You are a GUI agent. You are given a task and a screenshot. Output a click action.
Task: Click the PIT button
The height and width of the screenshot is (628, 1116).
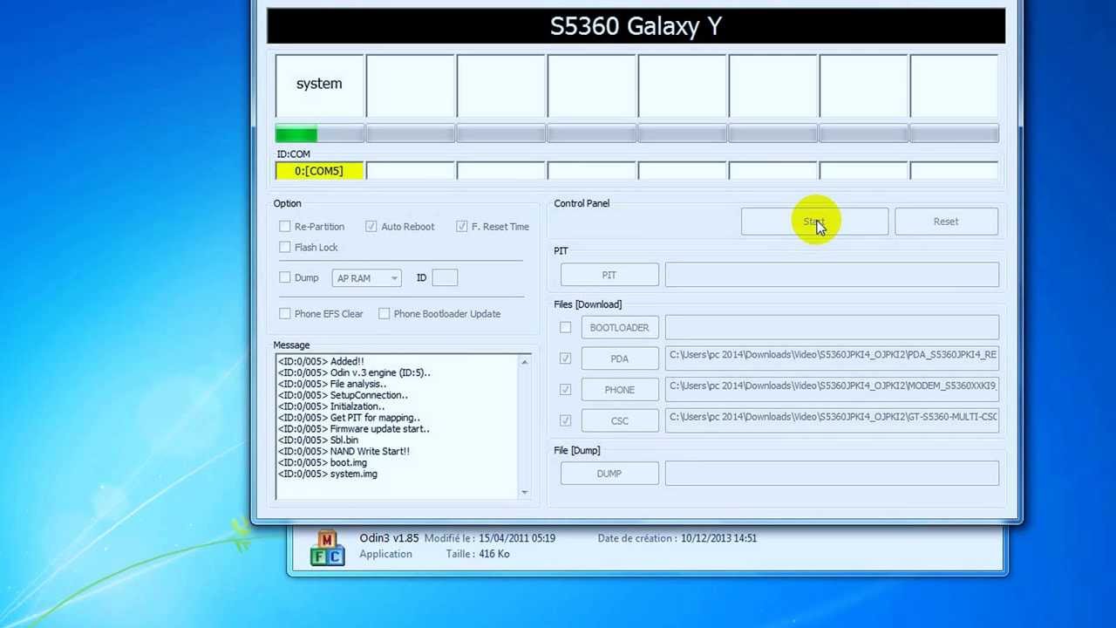609,275
